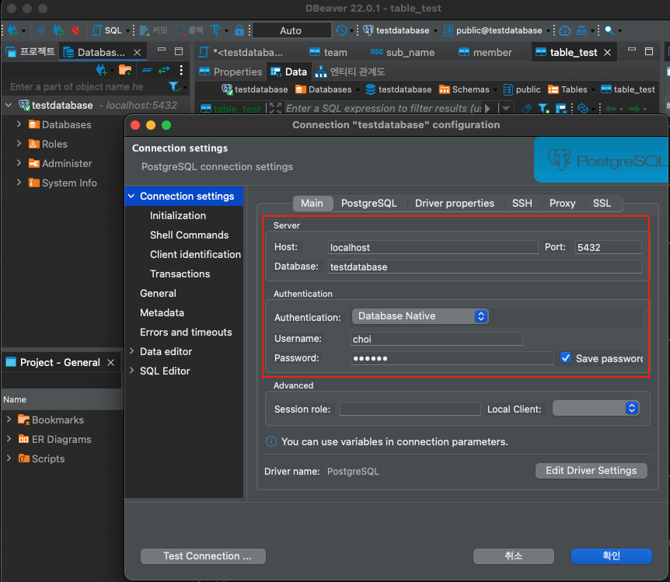Open the public@testdatabase schema selector
670x582 pixels.
(x=497, y=30)
